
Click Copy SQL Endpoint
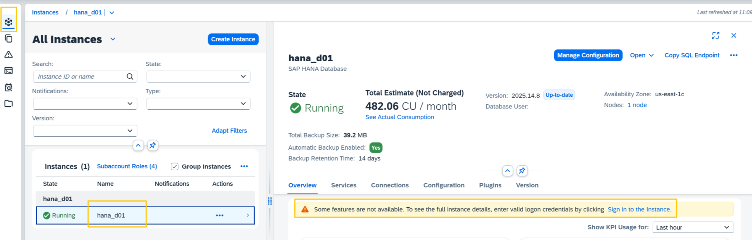click(692, 55)
